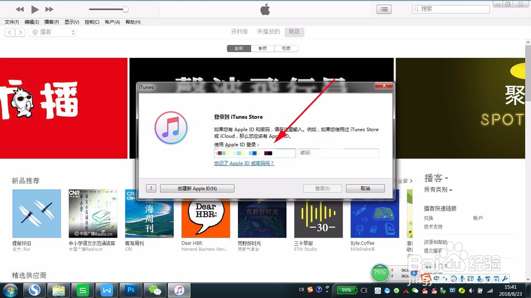
Task: Open the 提前怀旧 podcast artwork
Action: 37,214
